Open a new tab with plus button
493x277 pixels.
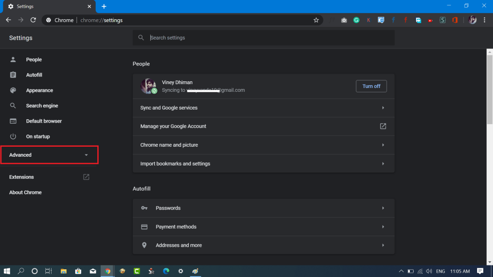tap(104, 6)
